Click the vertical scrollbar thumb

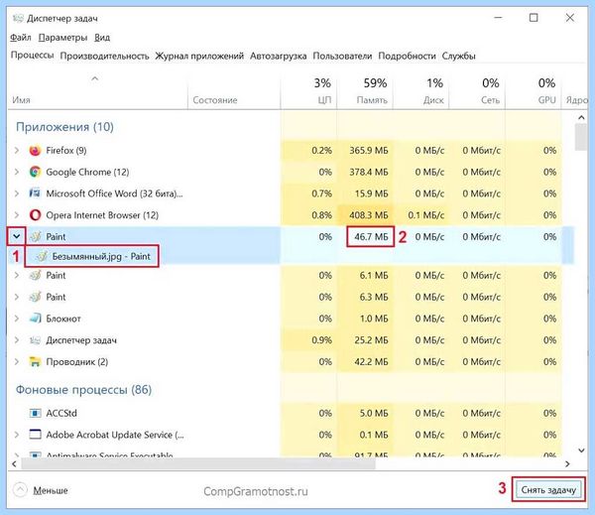[x=581, y=137]
